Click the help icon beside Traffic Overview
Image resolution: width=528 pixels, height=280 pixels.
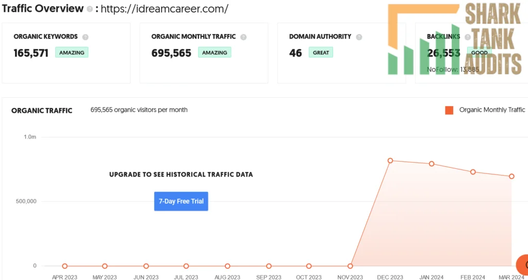(90, 9)
